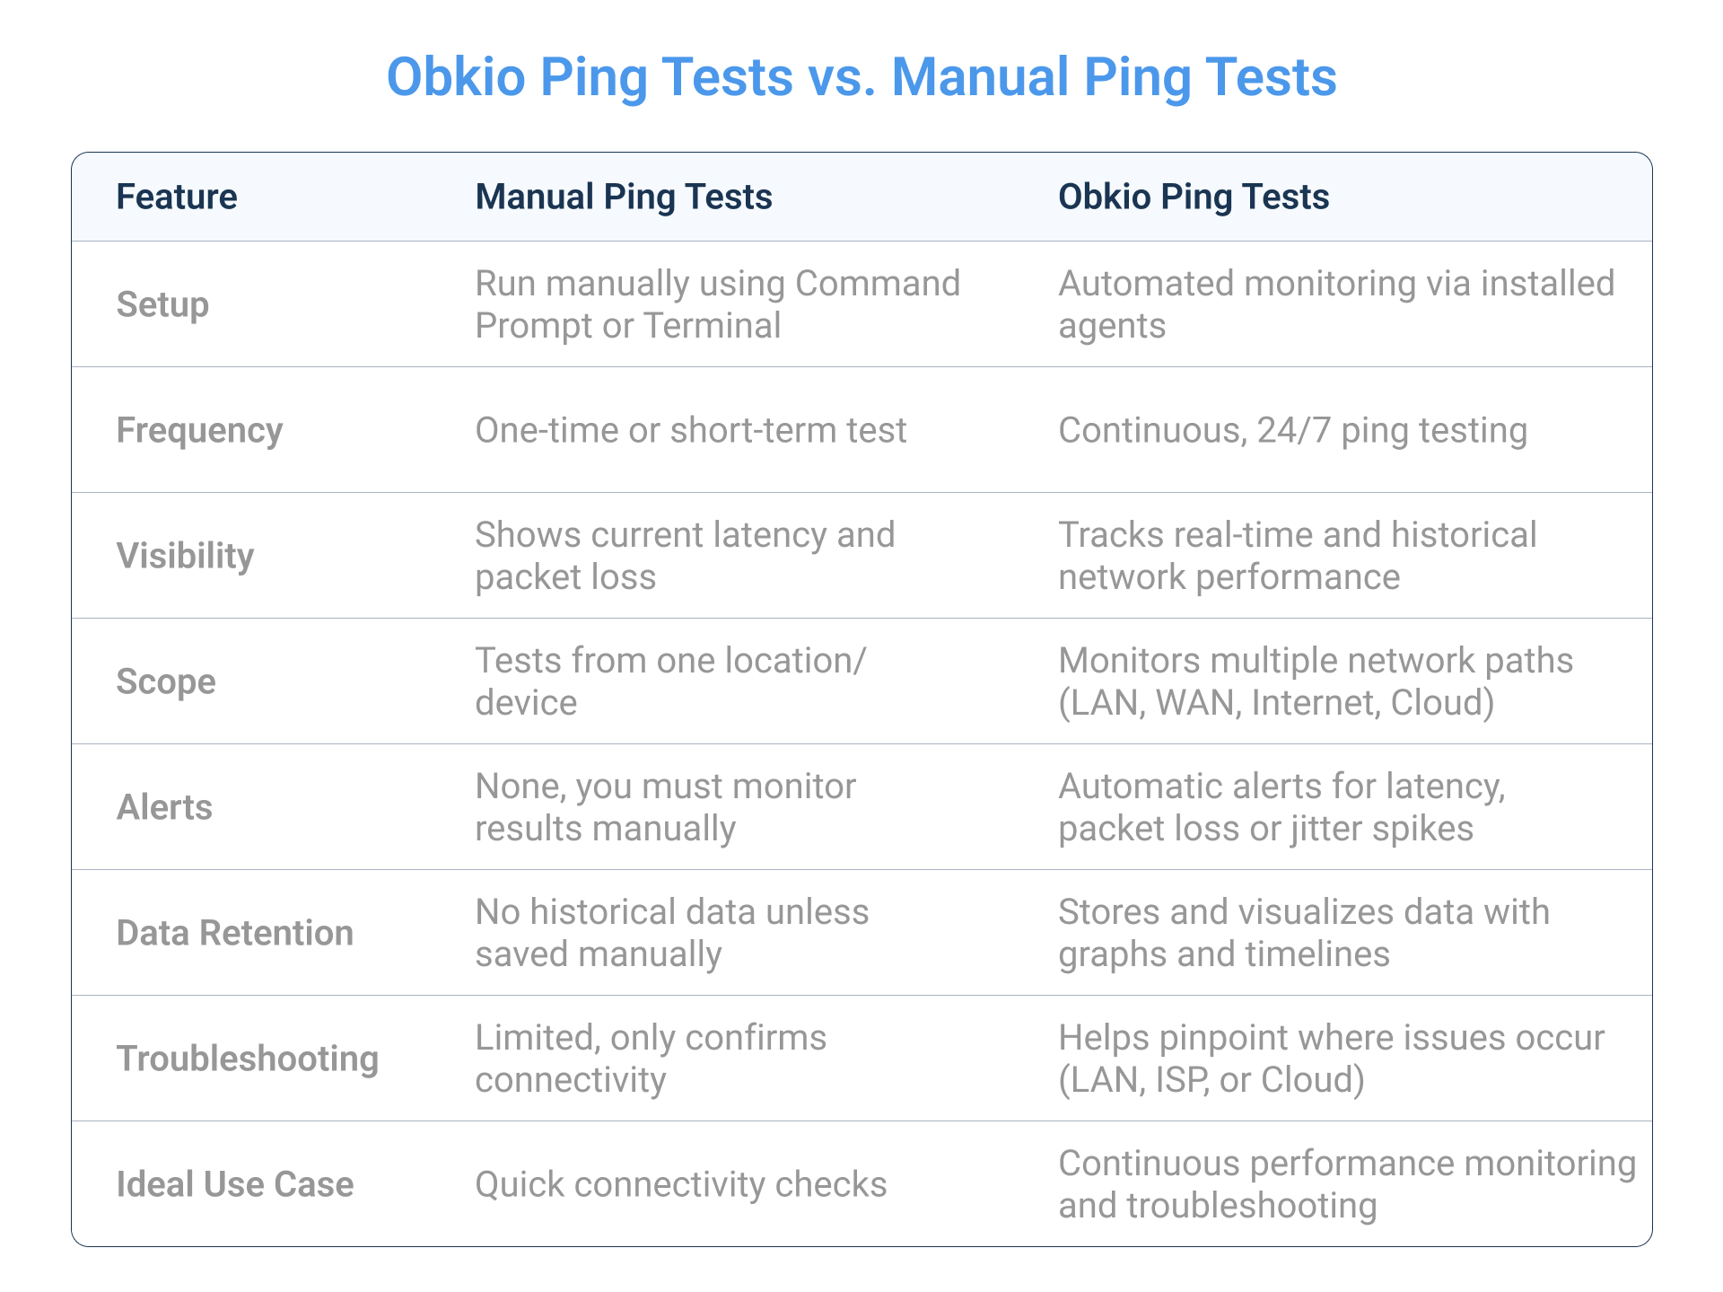The image size is (1723, 1292).
Task: Click the 'Scope' row label
Action: coord(166,681)
